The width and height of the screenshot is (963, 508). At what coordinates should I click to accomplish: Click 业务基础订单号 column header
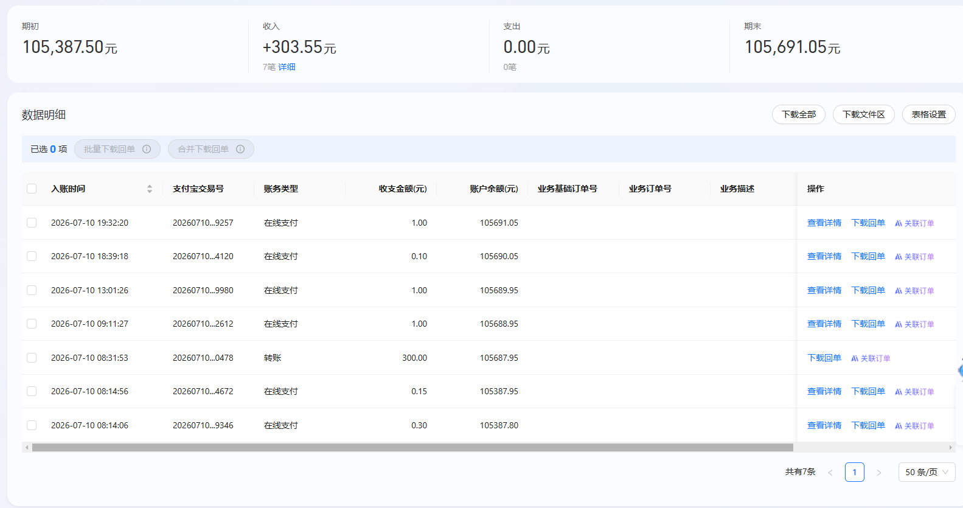568,189
